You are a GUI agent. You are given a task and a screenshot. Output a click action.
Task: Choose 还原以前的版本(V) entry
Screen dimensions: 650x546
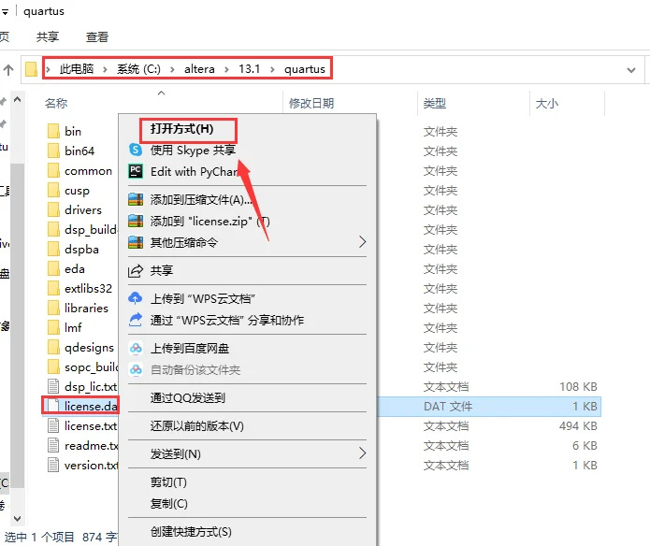(197, 426)
